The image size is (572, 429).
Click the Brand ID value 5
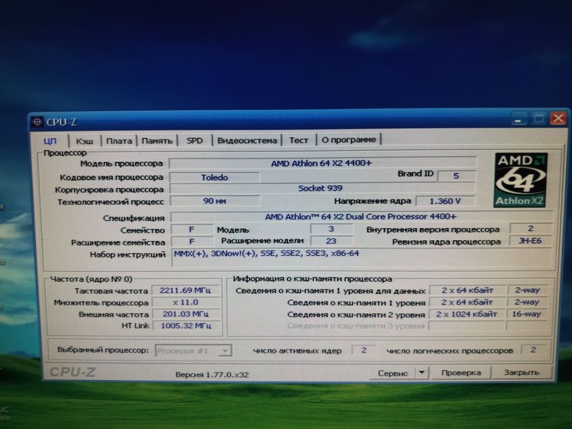456,176
